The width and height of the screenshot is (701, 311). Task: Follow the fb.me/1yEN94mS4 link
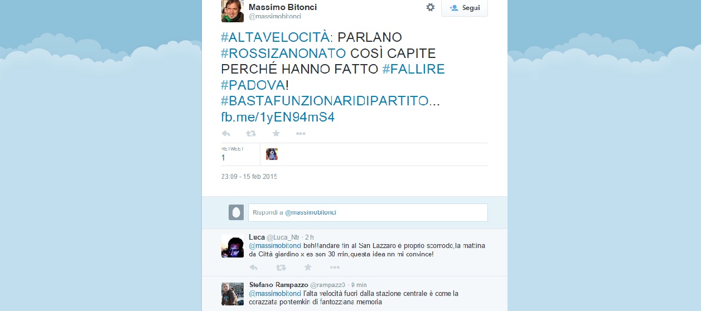coord(278,117)
